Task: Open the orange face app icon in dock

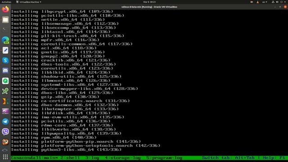Action: [5, 142]
